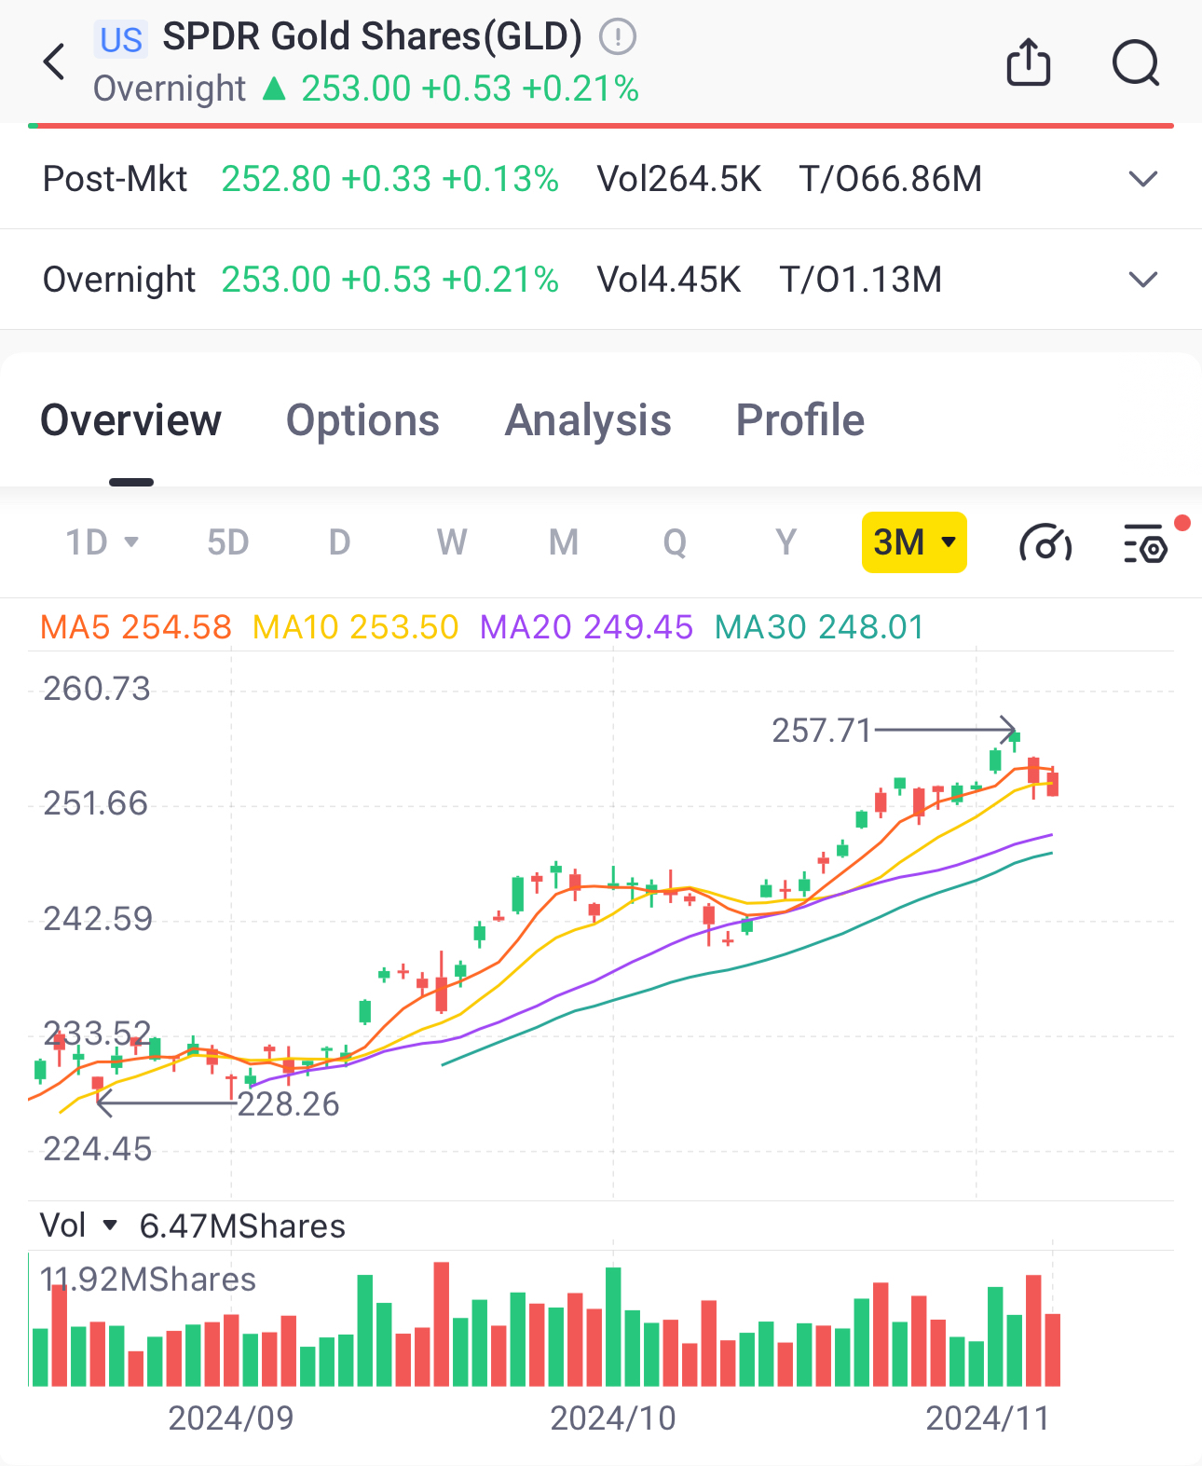Tap the 2024/09 date axis label
Image resolution: width=1202 pixels, height=1466 pixels.
[231, 1418]
